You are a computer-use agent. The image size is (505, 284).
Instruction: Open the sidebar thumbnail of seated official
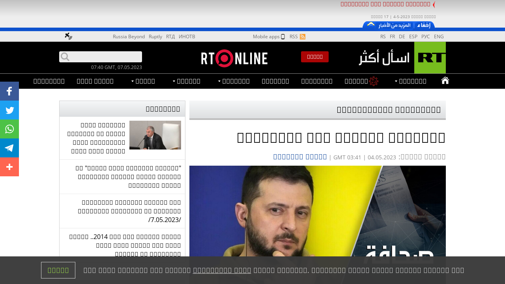[155, 135]
